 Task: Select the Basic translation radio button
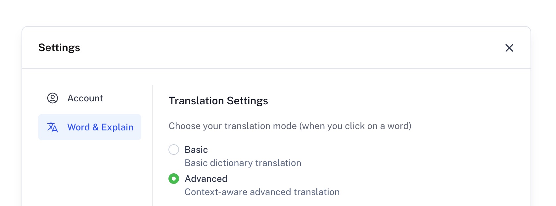point(174,150)
